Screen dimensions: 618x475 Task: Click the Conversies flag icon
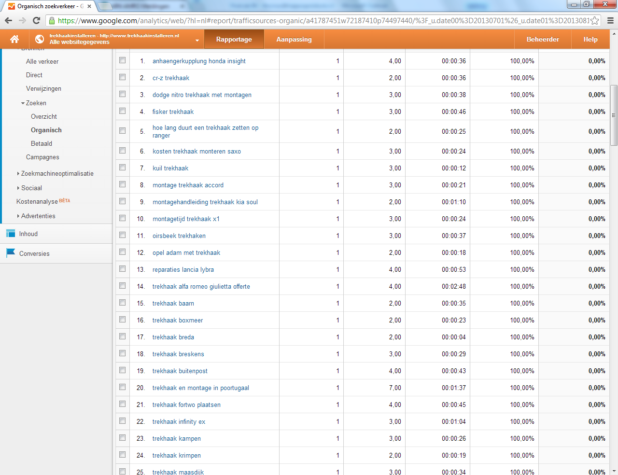(x=11, y=253)
